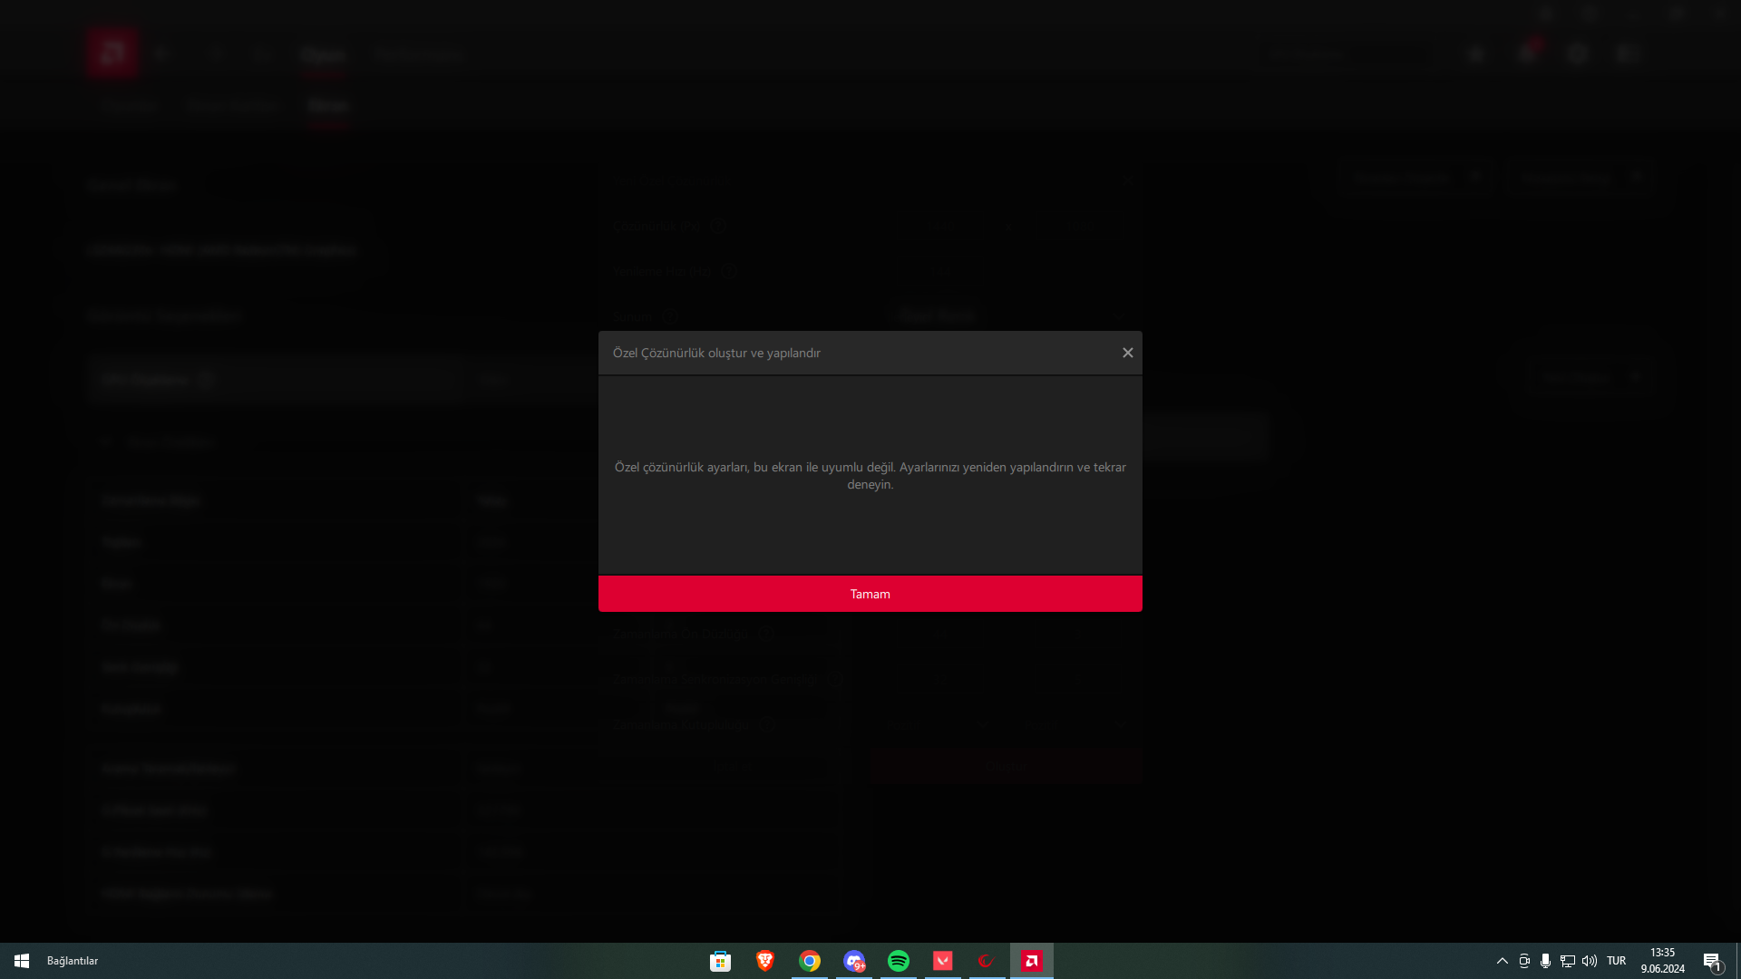
Task: Open the volume control in the tray
Action: click(x=1590, y=961)
